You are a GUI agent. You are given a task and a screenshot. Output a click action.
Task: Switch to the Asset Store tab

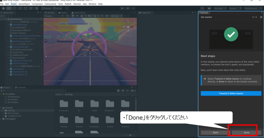click(79, 13)
